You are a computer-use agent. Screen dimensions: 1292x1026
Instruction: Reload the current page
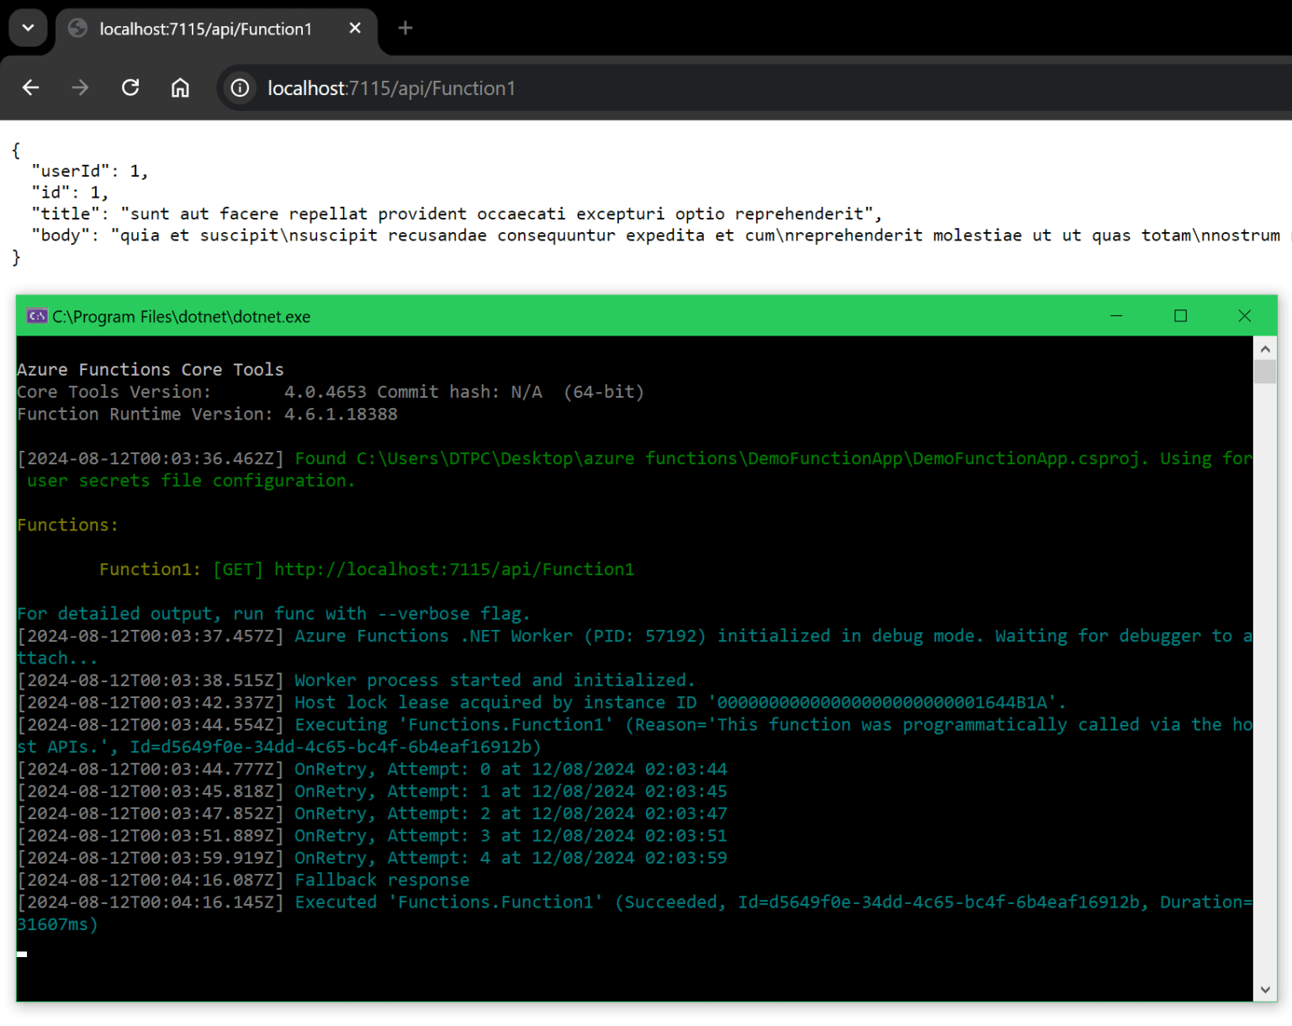(130, 87)
